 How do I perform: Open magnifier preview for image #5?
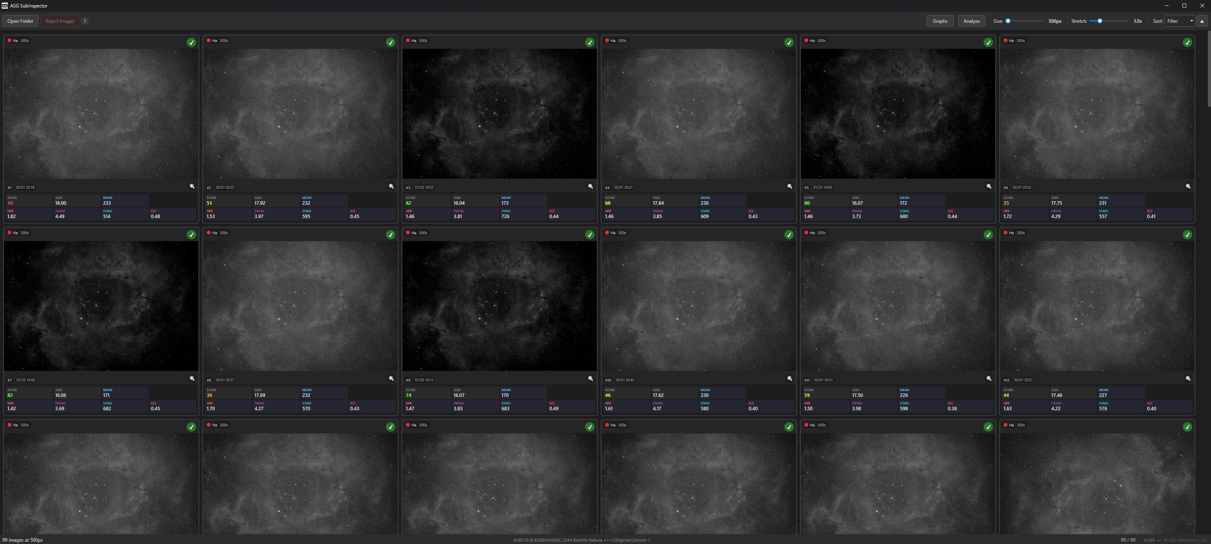coord(989,186)
